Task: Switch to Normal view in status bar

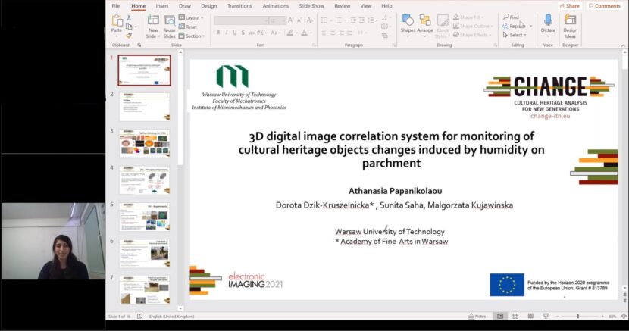Action: (500, 316)
